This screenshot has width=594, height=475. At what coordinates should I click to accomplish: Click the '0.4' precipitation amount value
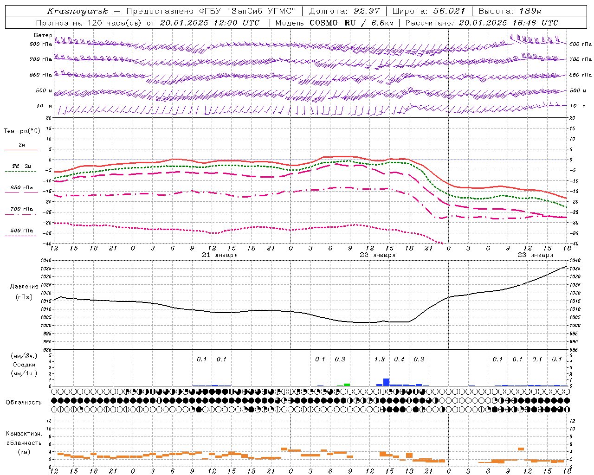coord(399,359)
